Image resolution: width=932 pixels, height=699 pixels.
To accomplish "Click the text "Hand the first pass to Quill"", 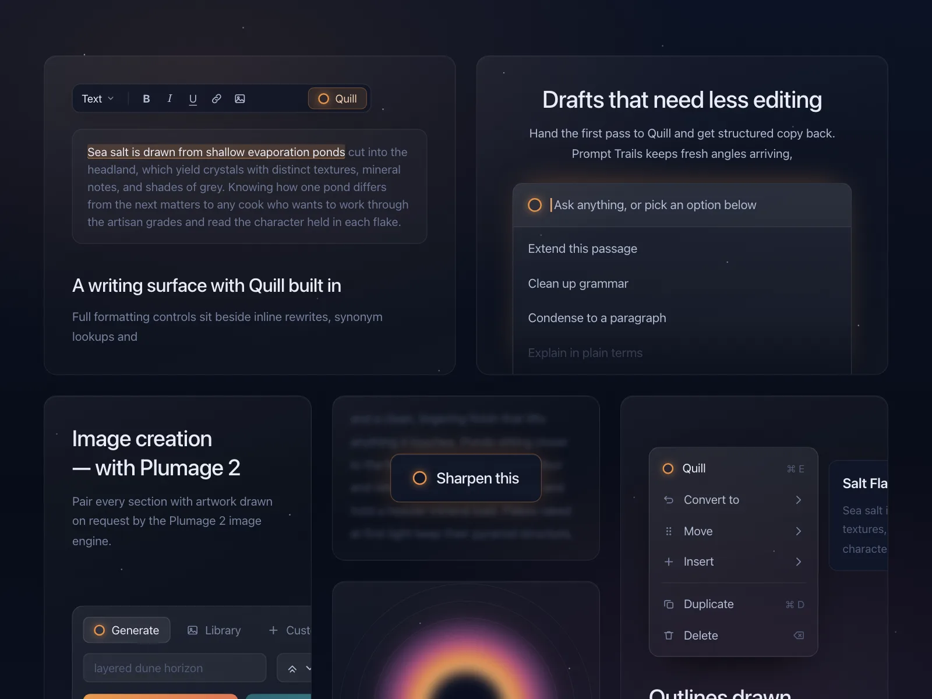I will pos(600,133).
